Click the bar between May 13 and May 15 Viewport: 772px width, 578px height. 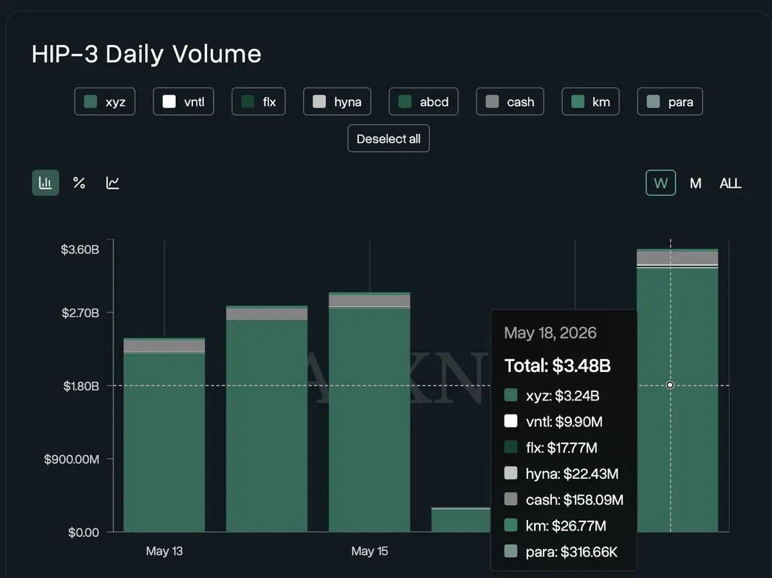267,419
